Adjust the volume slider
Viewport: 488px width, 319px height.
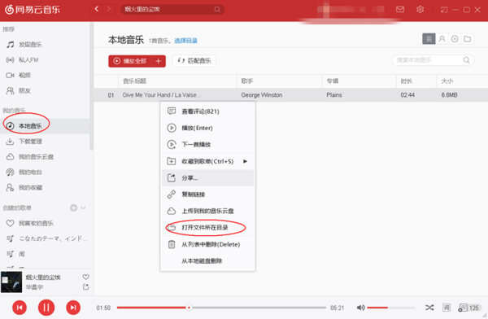point(391,308)
